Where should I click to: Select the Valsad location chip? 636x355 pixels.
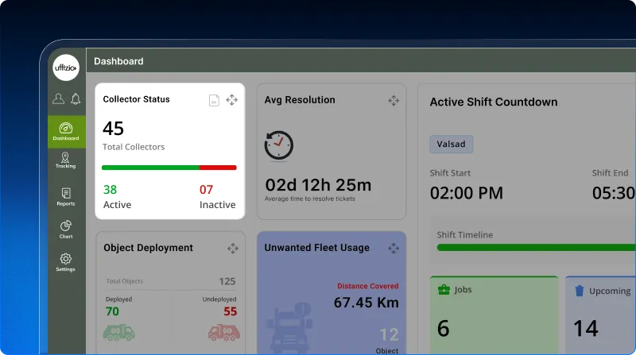[x=451, y=144]
